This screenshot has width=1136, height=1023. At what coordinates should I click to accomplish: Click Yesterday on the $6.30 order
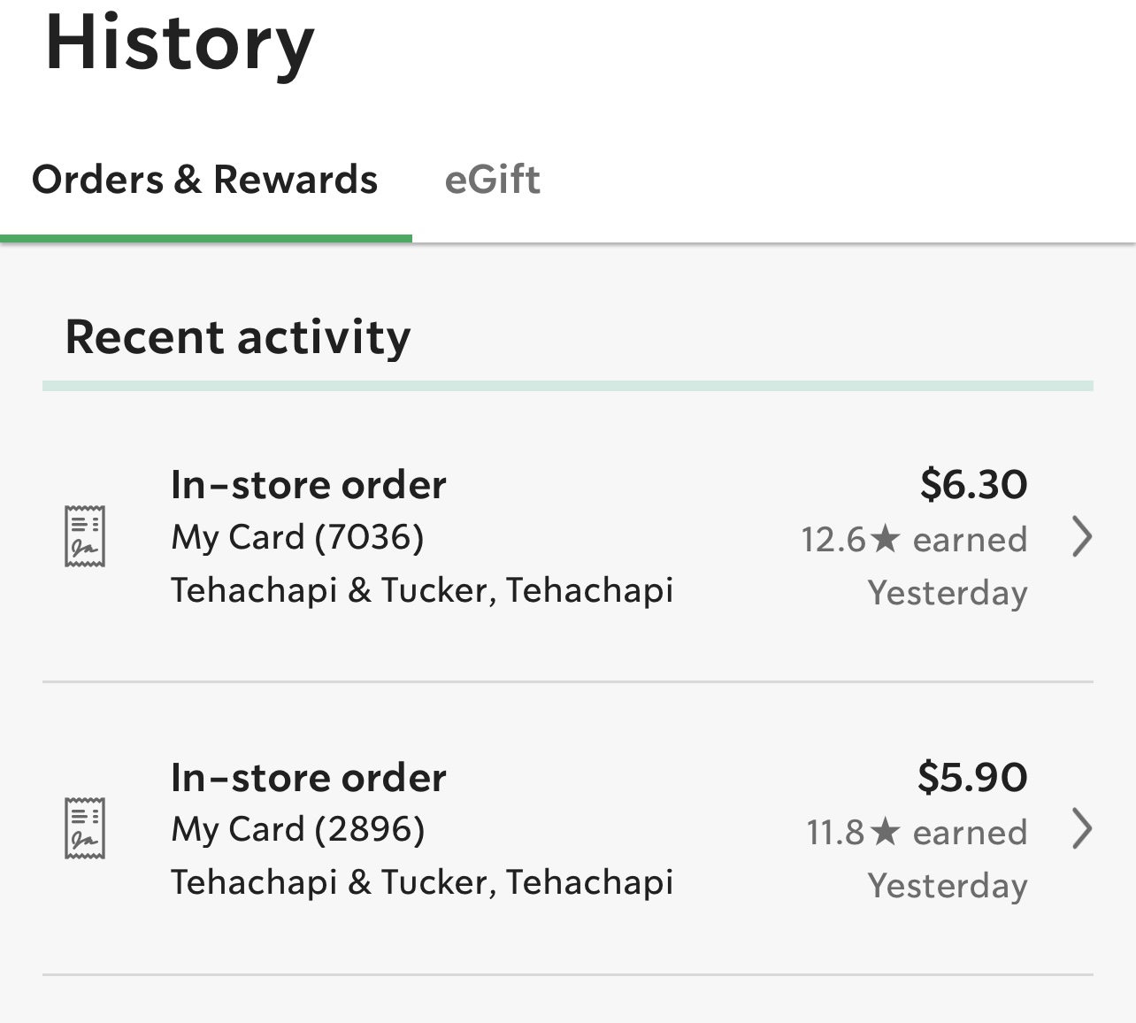pos(948,593)
